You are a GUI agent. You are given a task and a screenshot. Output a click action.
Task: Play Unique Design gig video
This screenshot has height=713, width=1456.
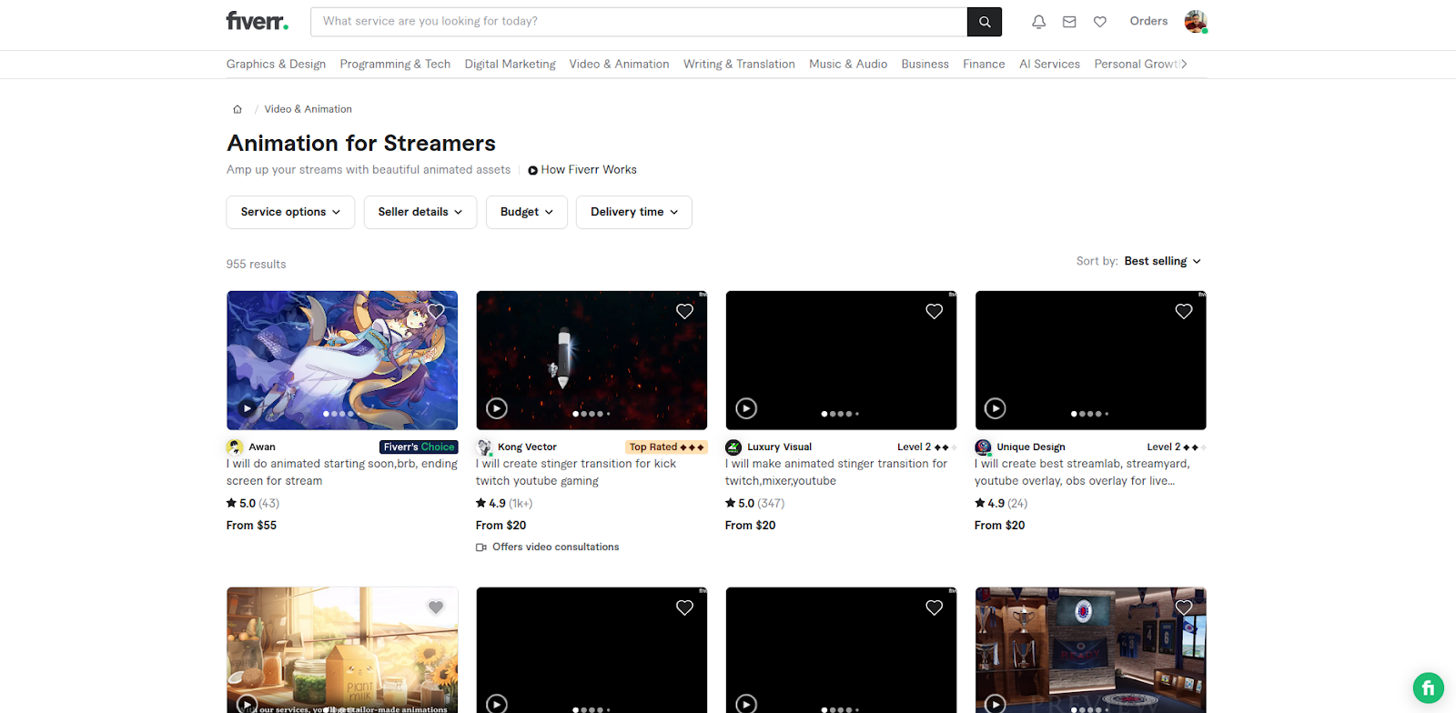(996, 408)
